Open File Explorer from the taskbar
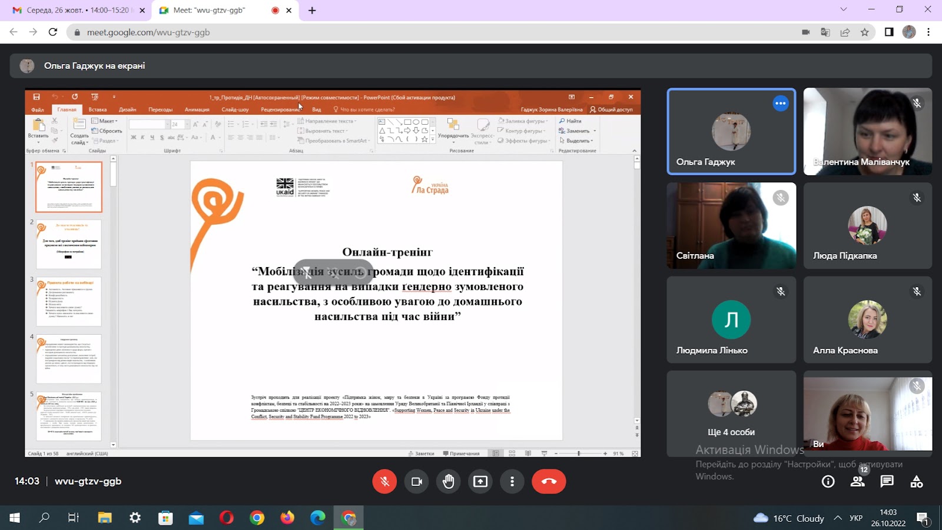 [x=105, y=518]
